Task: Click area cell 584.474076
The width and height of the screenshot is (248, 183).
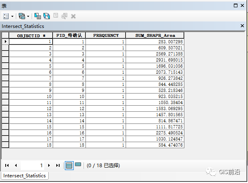Action: (155, 145)
